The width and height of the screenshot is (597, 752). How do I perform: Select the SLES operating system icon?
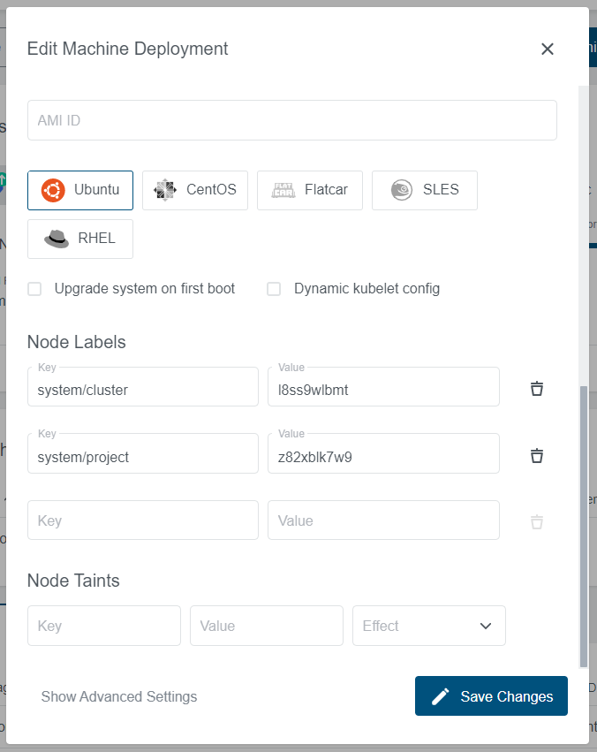pos(403,189)
